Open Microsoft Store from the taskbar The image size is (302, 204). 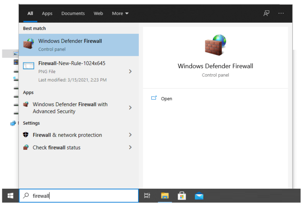click(x=182, y=196)
